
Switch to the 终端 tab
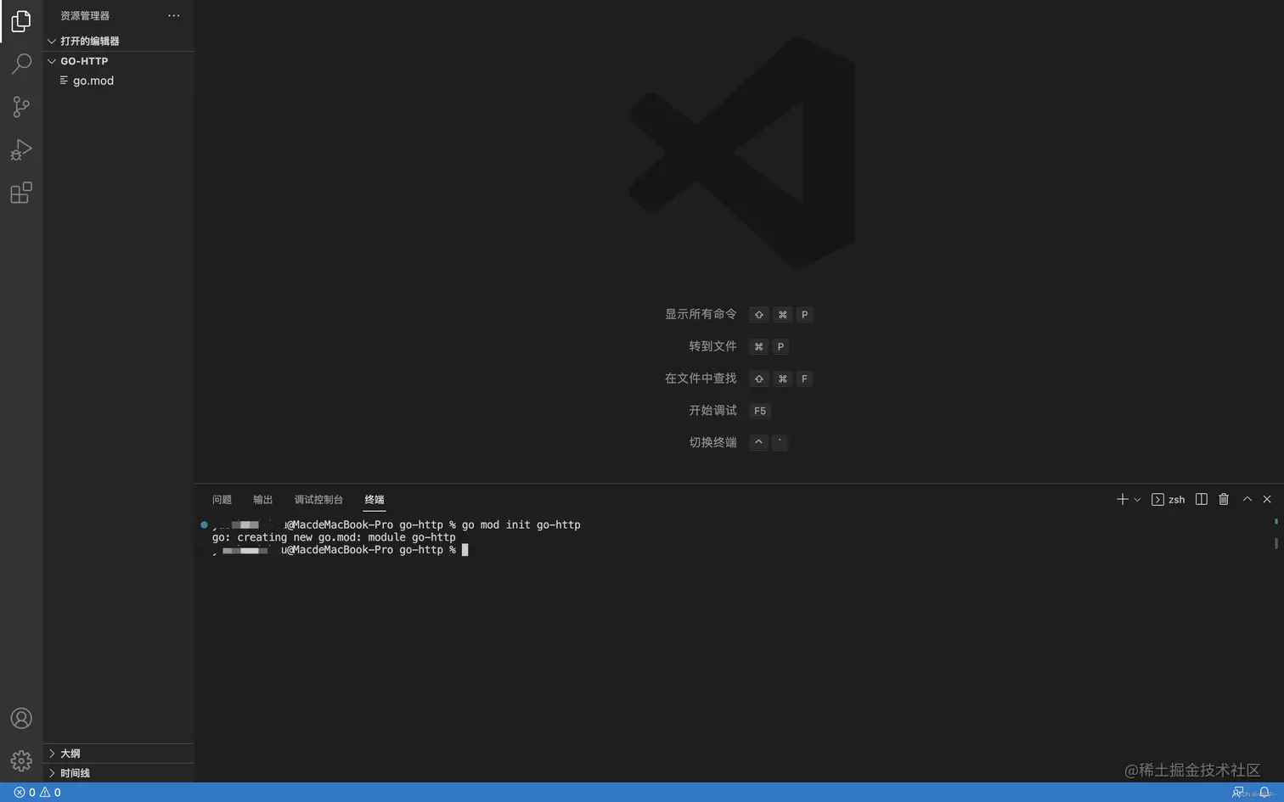click(x=374, y=500)
